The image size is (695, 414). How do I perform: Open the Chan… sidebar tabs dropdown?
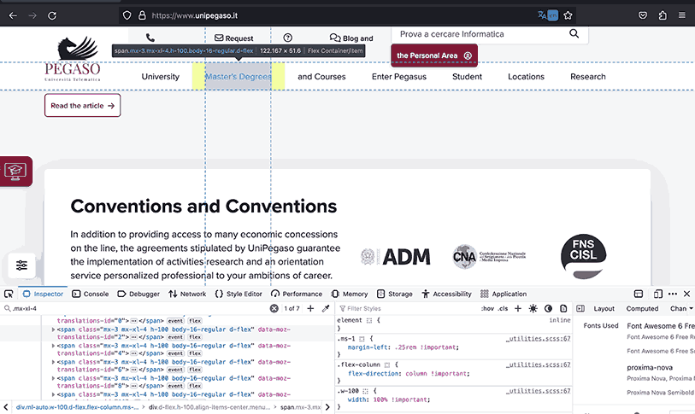pyautogui.click(x=680, y=308)
